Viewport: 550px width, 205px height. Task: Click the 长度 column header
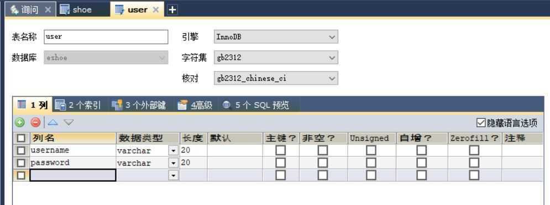(193, 138)
